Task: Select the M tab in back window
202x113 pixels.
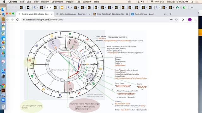Action: 28,8
